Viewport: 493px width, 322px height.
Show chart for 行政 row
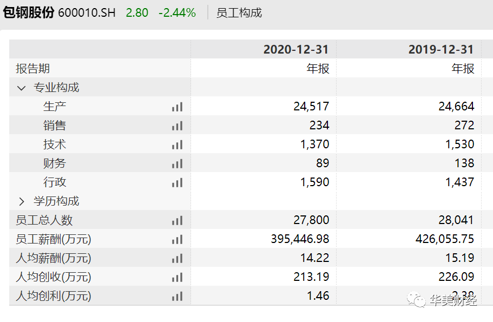pyautogui.click(x=178, y=182)
